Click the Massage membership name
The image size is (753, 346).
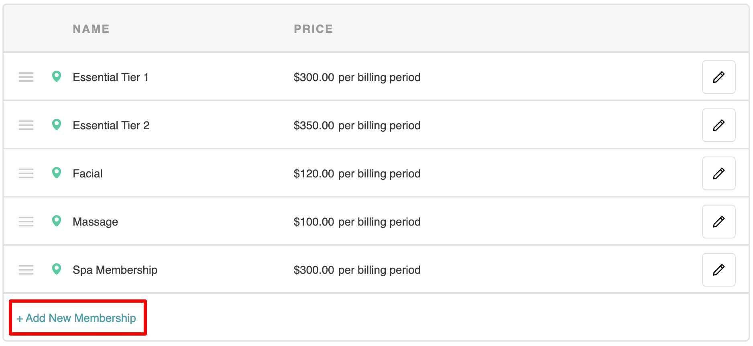tap(95, 222)
